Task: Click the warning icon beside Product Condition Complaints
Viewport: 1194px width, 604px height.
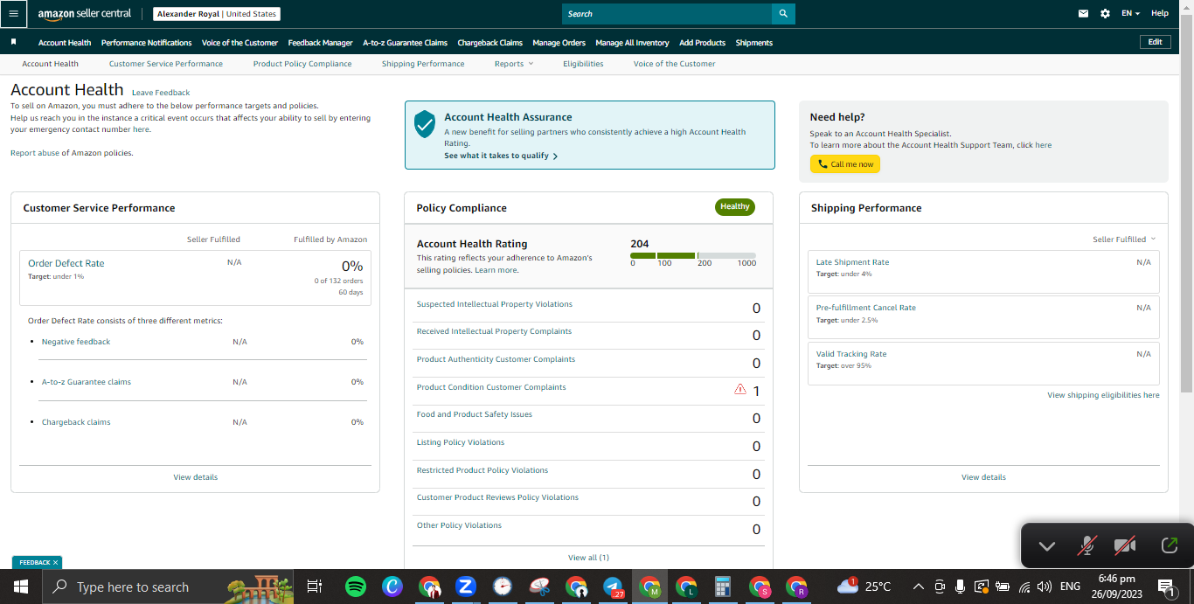Action: click(740, 389)
